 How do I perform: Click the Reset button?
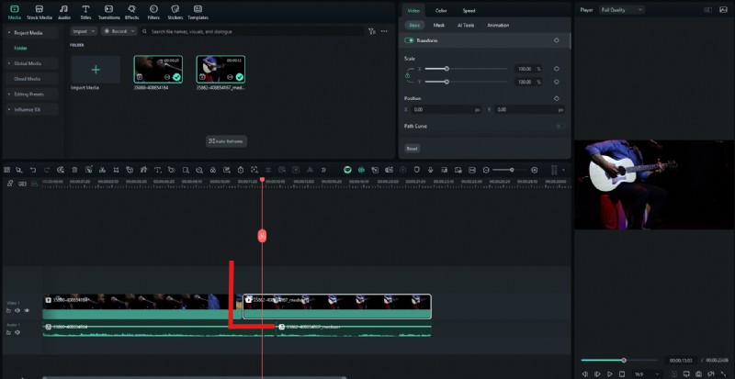click(412, 149)
